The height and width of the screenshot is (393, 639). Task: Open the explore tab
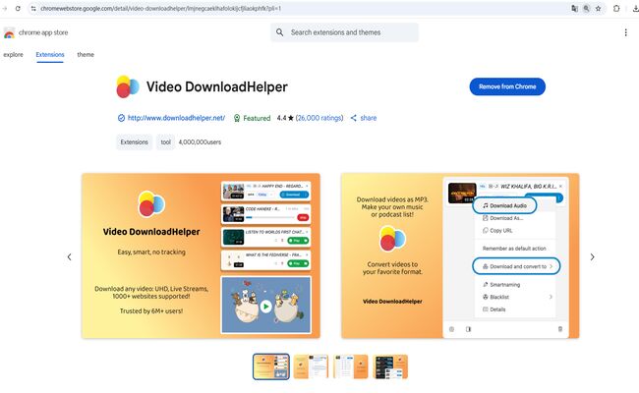coord(13,55)
